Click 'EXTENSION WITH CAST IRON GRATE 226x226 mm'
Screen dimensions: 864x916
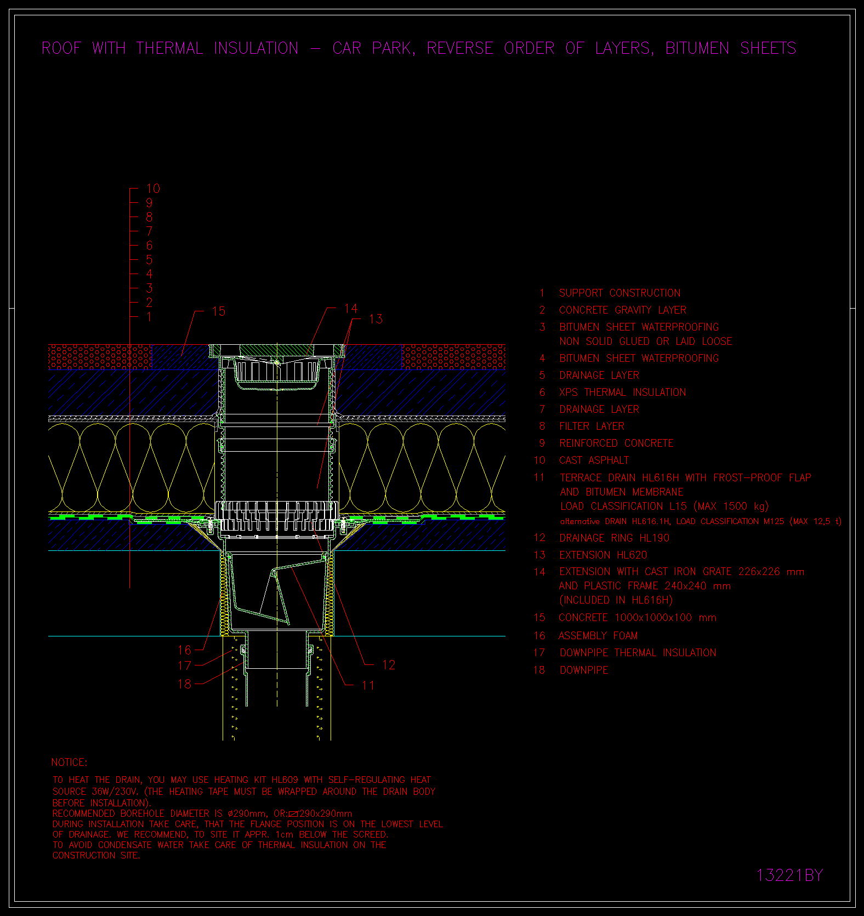[681, 572]
